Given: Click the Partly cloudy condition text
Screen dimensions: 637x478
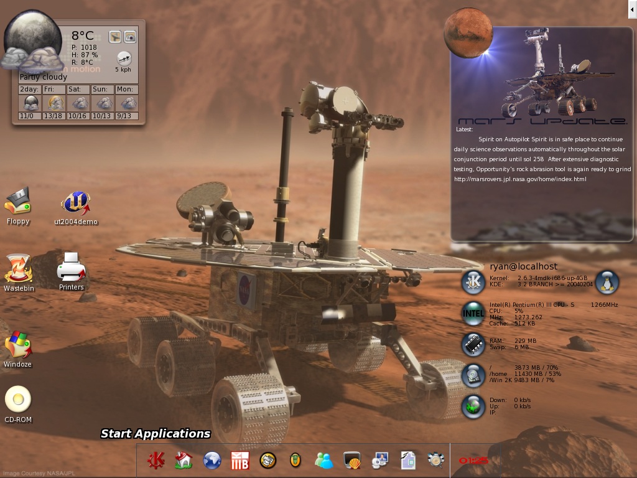Looking at the screenshot, I should (x=43, y=77).
